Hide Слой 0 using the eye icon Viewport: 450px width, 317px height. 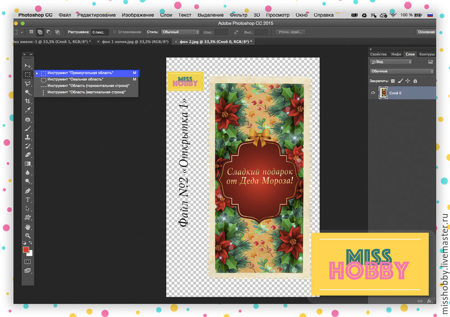coord(373,93)
